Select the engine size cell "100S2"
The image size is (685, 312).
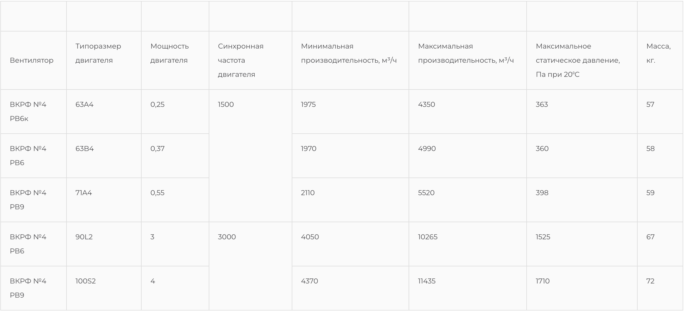(x=85, y=281)
